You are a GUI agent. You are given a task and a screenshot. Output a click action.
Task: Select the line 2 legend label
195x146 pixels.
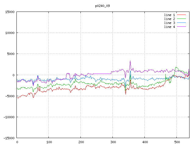169,19
